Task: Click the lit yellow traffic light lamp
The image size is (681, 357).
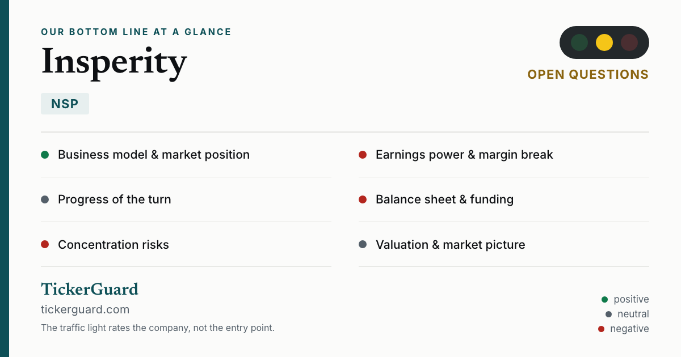Action: click(604, 42)
